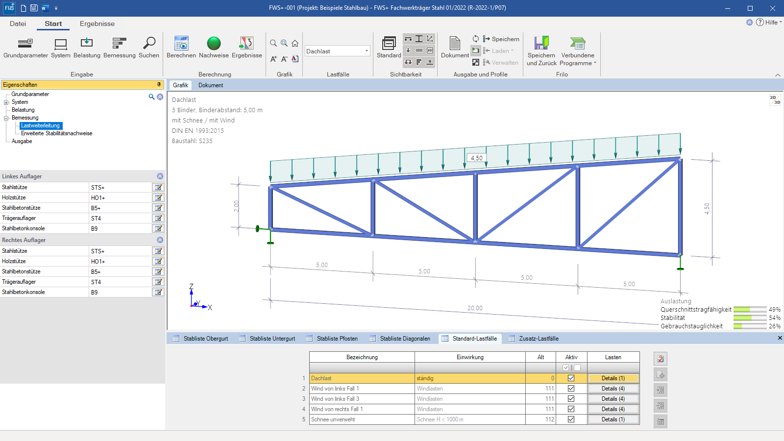Start calculation with Berechnen
This screenshot has height=441, width=784.
(x=181, y=48)
